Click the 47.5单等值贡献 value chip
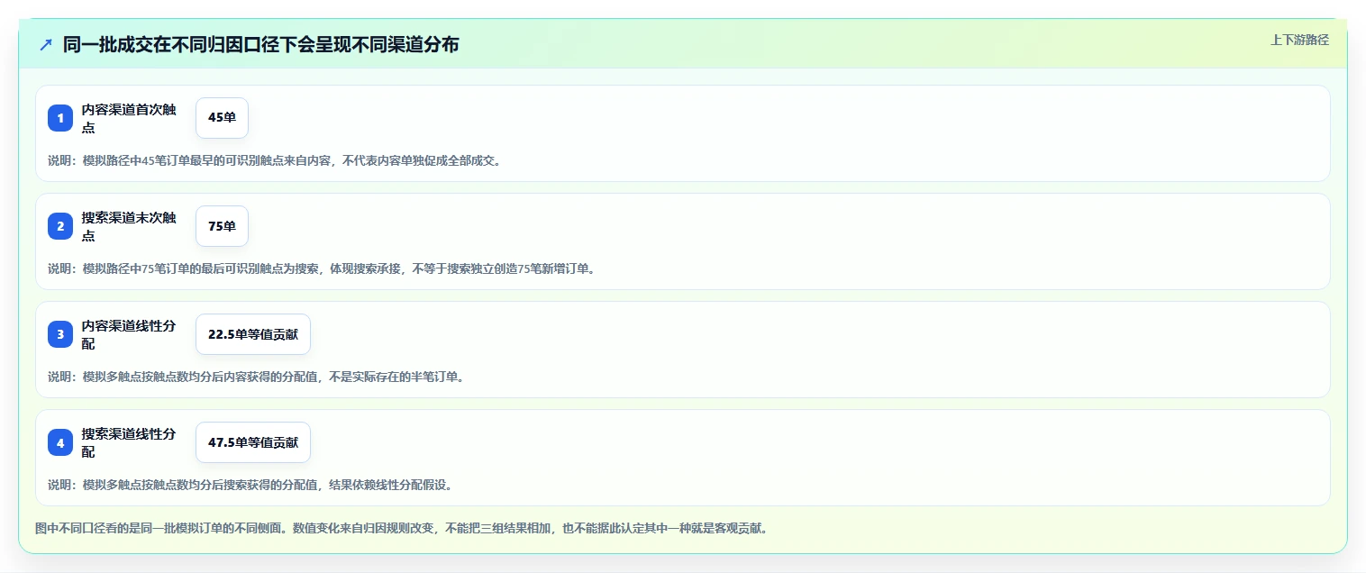 (x=253, y=442)
